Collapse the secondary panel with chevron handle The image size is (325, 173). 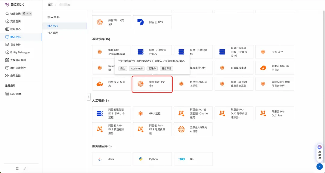(x=88, y=97)
